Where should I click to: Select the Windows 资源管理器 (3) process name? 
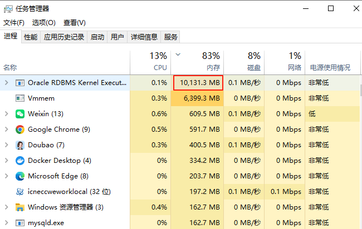point(66,207)
